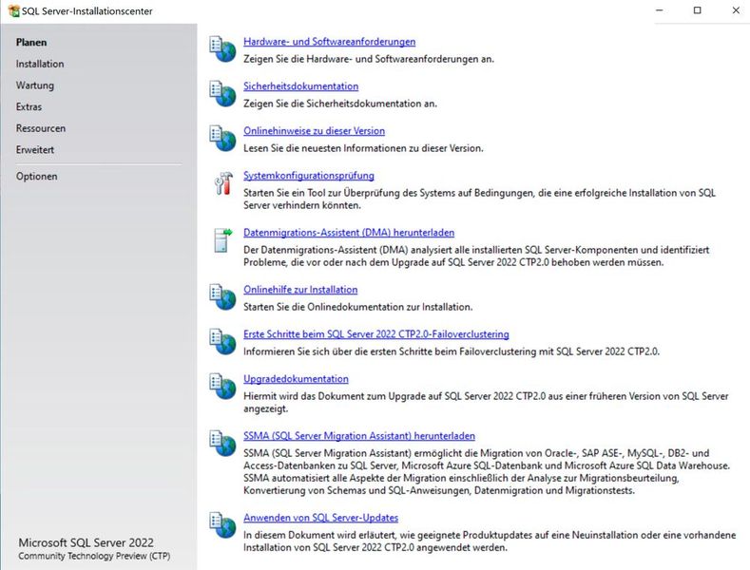Viewport: 750px width, 570px height.
Task: Open Onlinehinweise zu dieser Version link
Action: click(x=315, y=130)
